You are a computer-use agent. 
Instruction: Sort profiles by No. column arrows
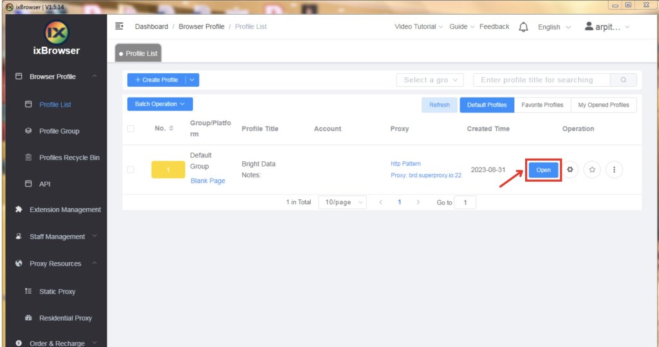(171, 129)
